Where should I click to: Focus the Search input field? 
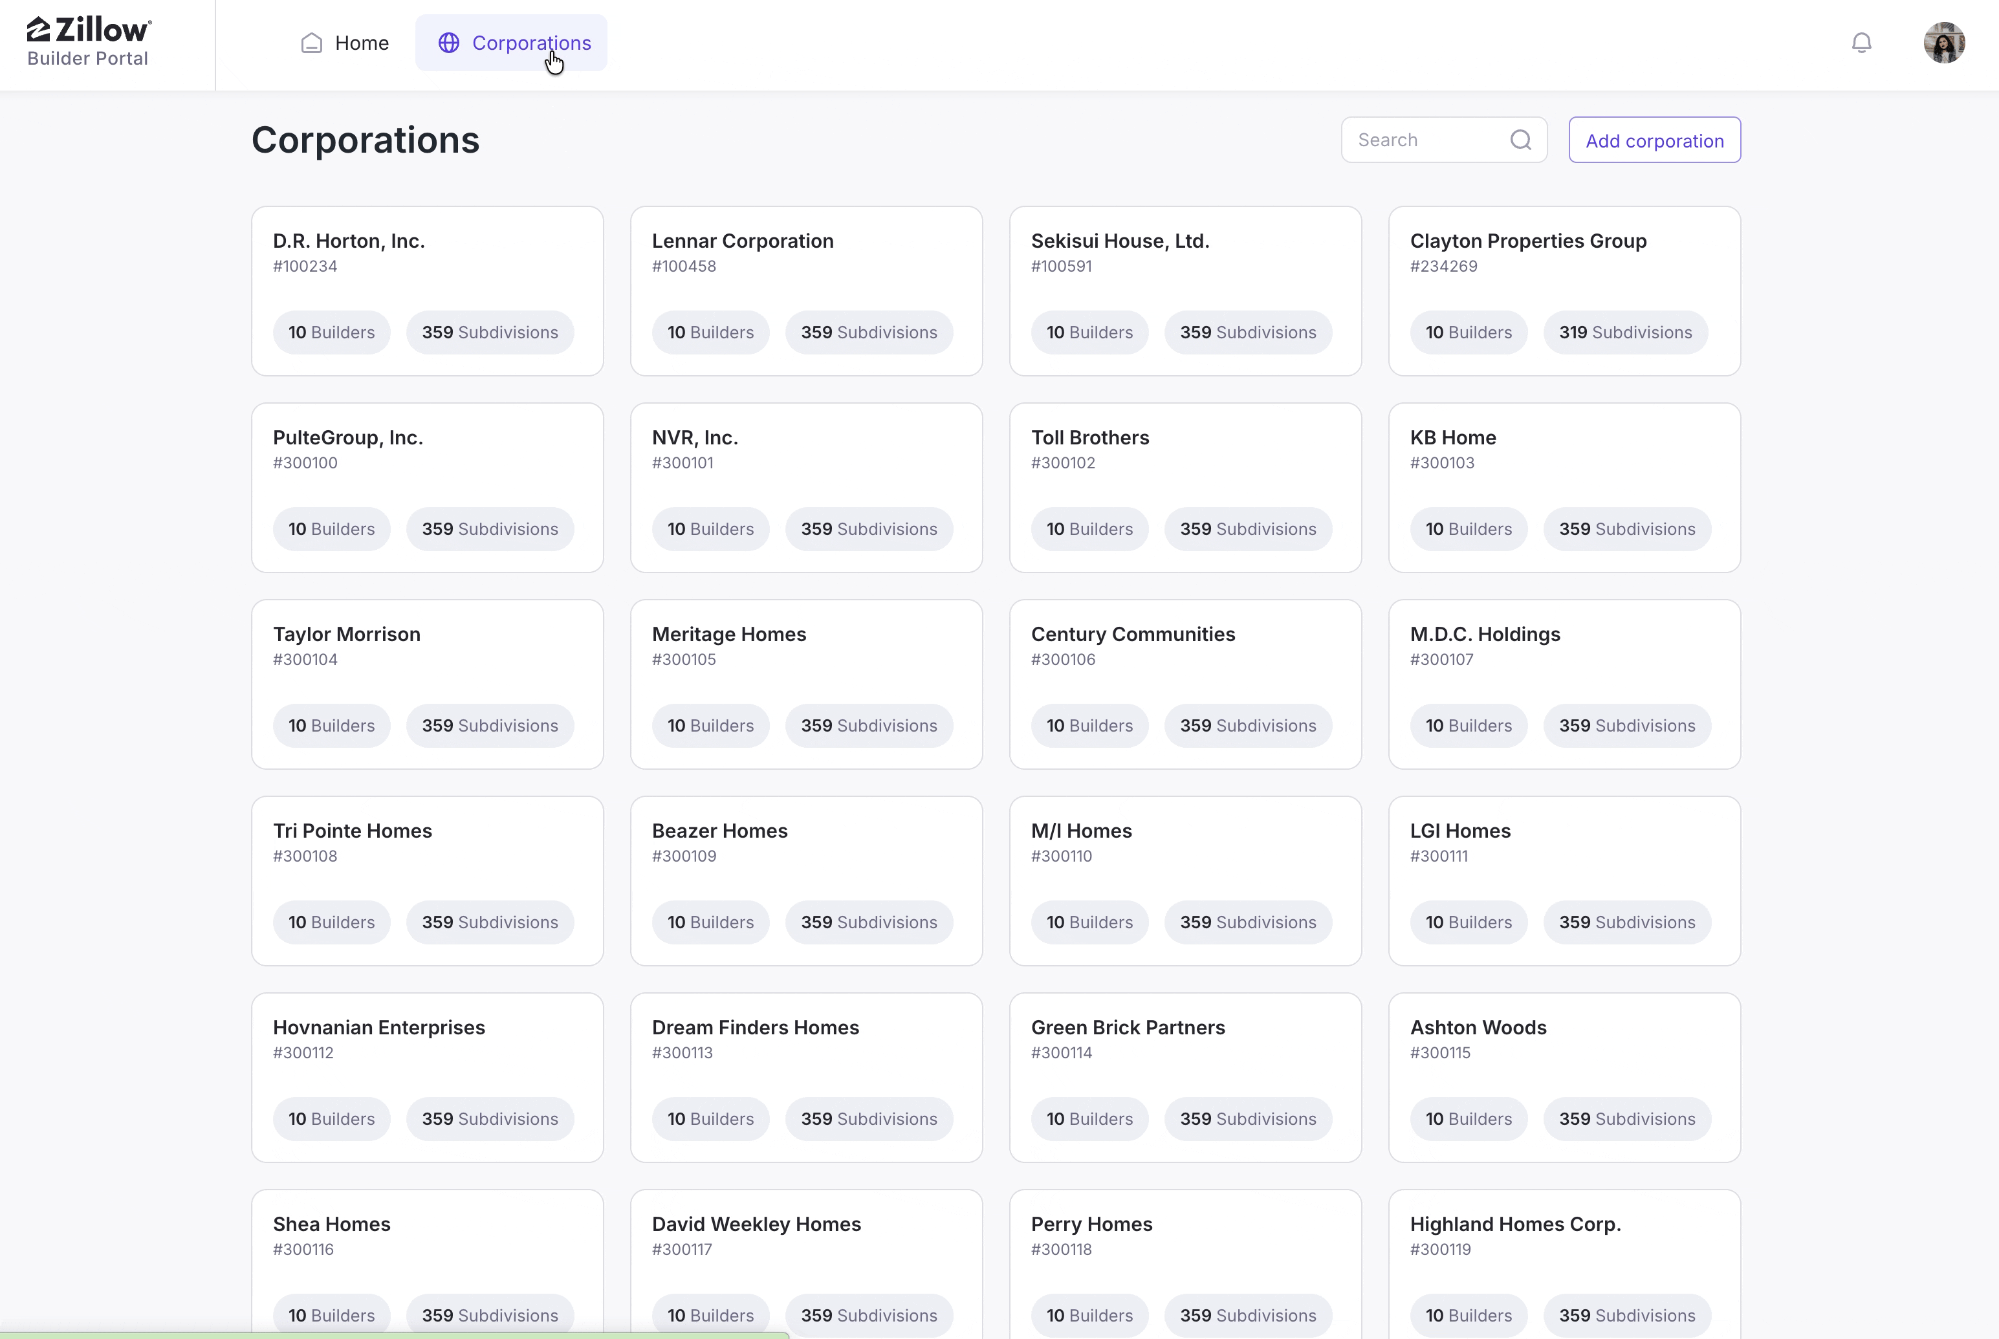tap(1444, 140)
